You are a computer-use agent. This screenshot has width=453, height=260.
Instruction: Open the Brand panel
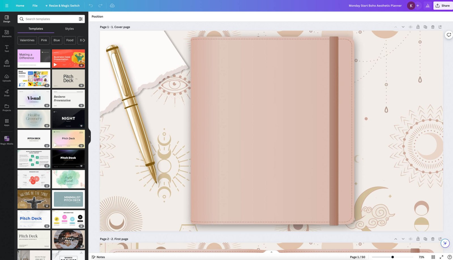pos(7,63)
